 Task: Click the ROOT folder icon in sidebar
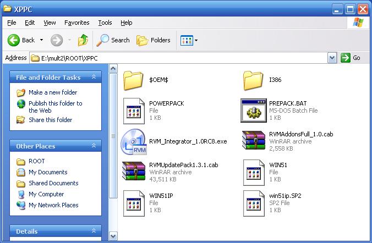pos(21,162)
